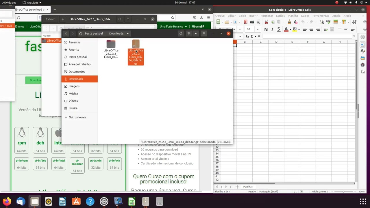Apply the highlight color swatch in Calc
The width and height of the screenshot is (370, 208).
tap(295, 29)
